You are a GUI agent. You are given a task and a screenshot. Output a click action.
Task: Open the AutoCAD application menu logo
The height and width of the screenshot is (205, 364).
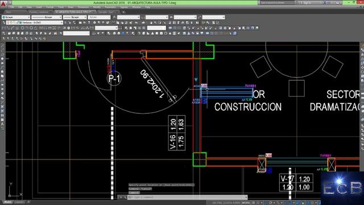coord(3,4)
